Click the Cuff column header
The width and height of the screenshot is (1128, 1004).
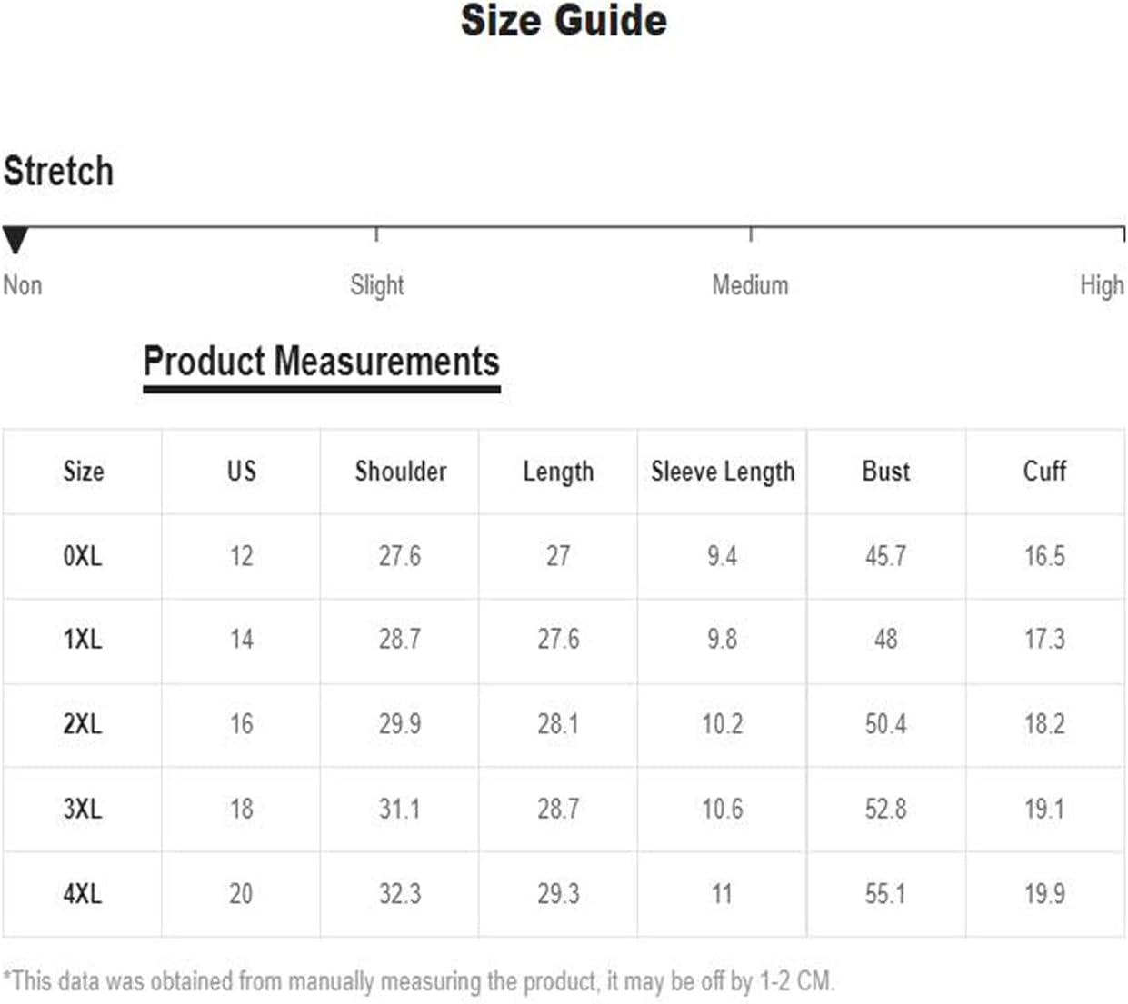click(x=1044, y=471)
